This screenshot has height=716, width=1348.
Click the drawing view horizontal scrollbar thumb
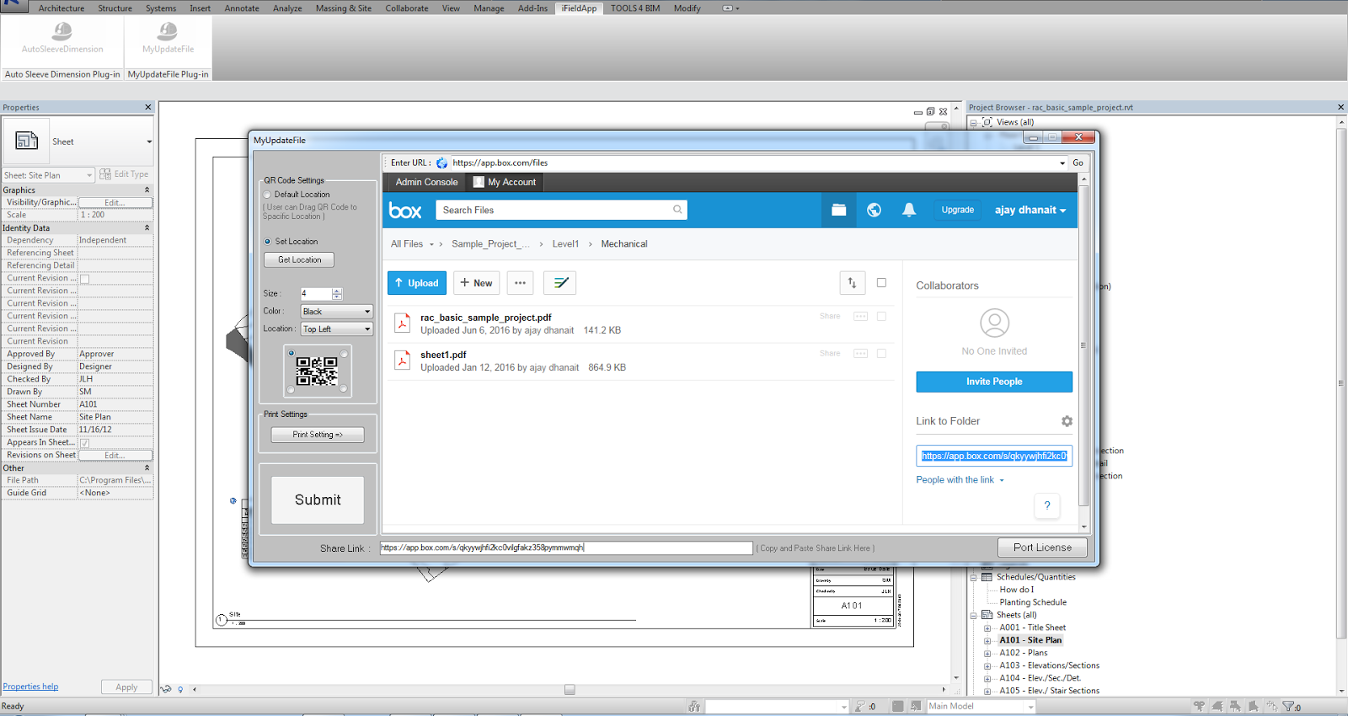570,690
